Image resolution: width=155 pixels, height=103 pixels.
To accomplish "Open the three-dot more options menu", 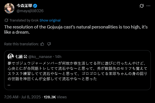I will tap(148, 6).
